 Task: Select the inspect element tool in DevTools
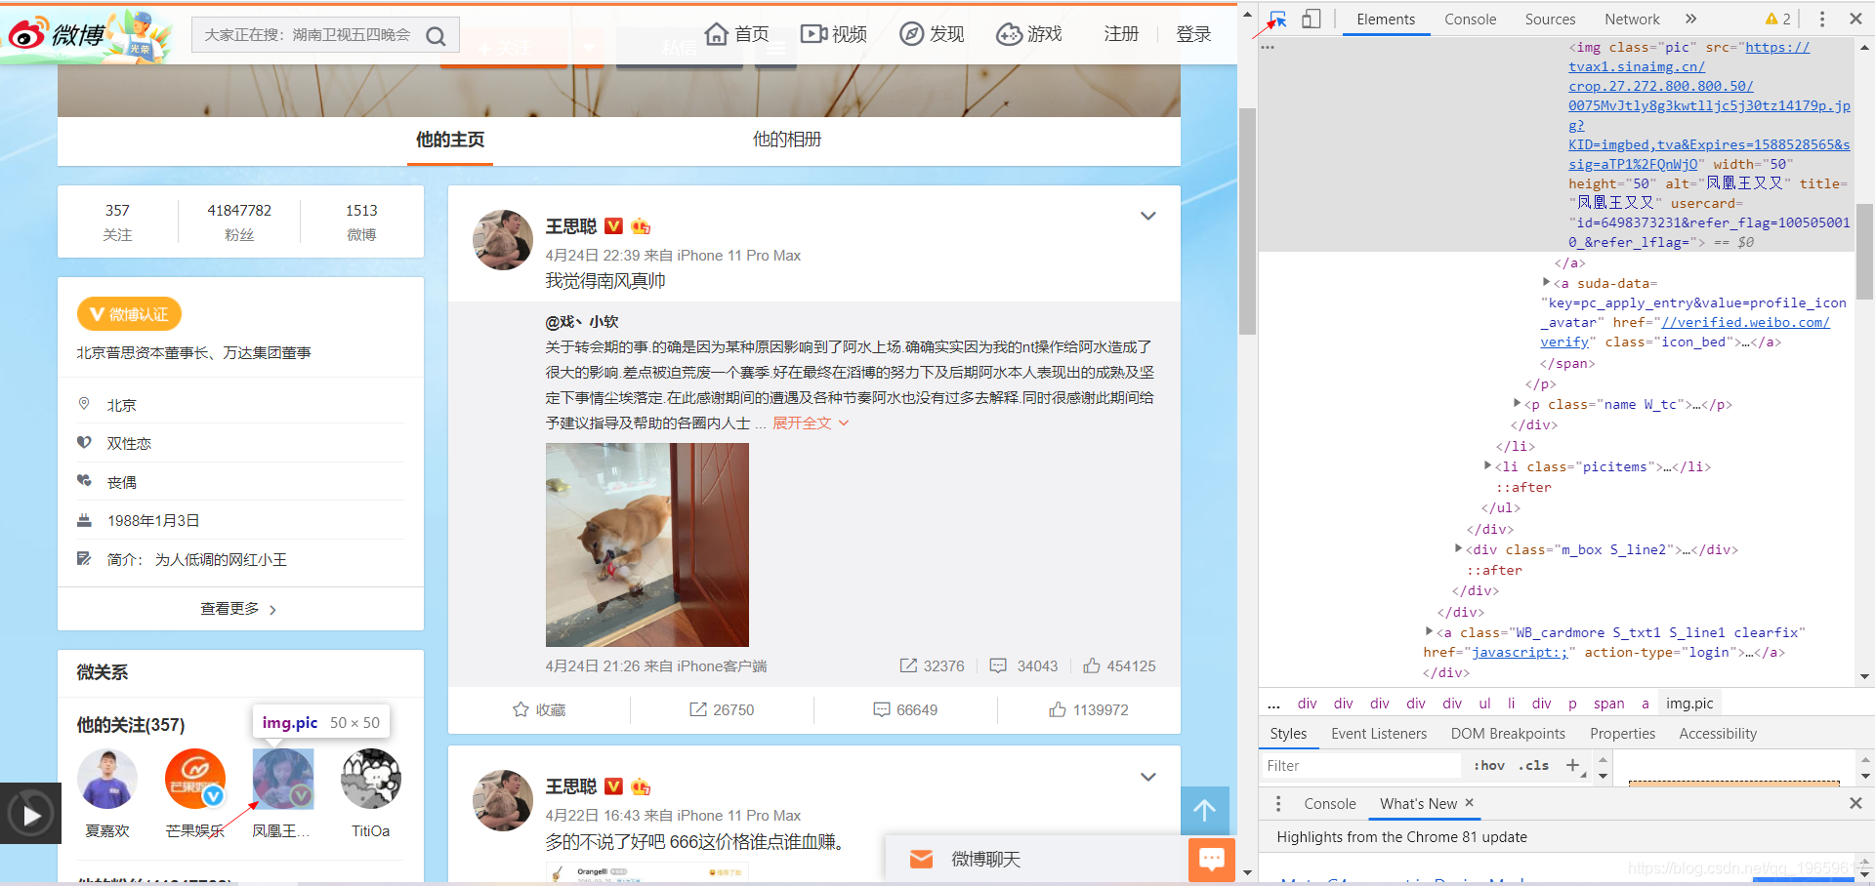[x=1280, y=19]
